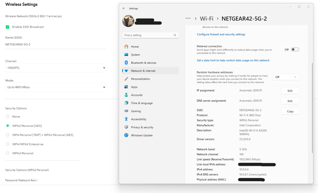318x193 pixels.
Task: Open the Mode dropdown Up to 4803 Mbps
Action: (x=55, y=87)
